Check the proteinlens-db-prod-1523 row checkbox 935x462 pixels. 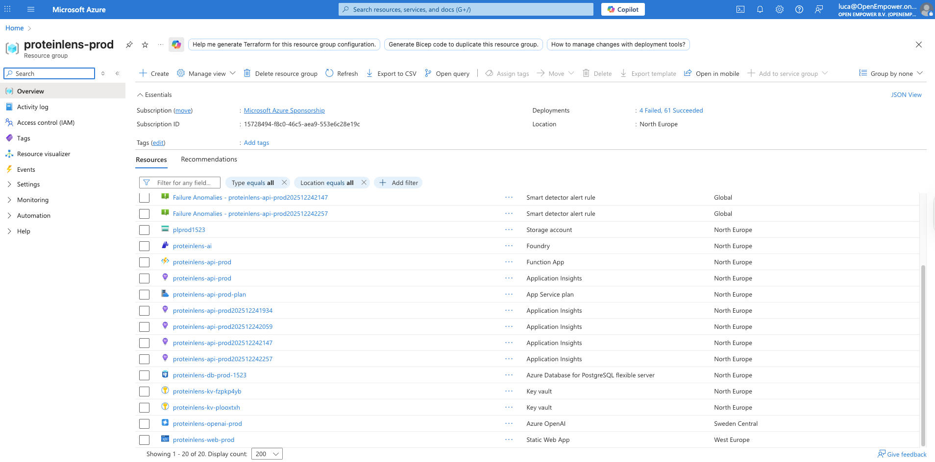click(x=144, y=375)
